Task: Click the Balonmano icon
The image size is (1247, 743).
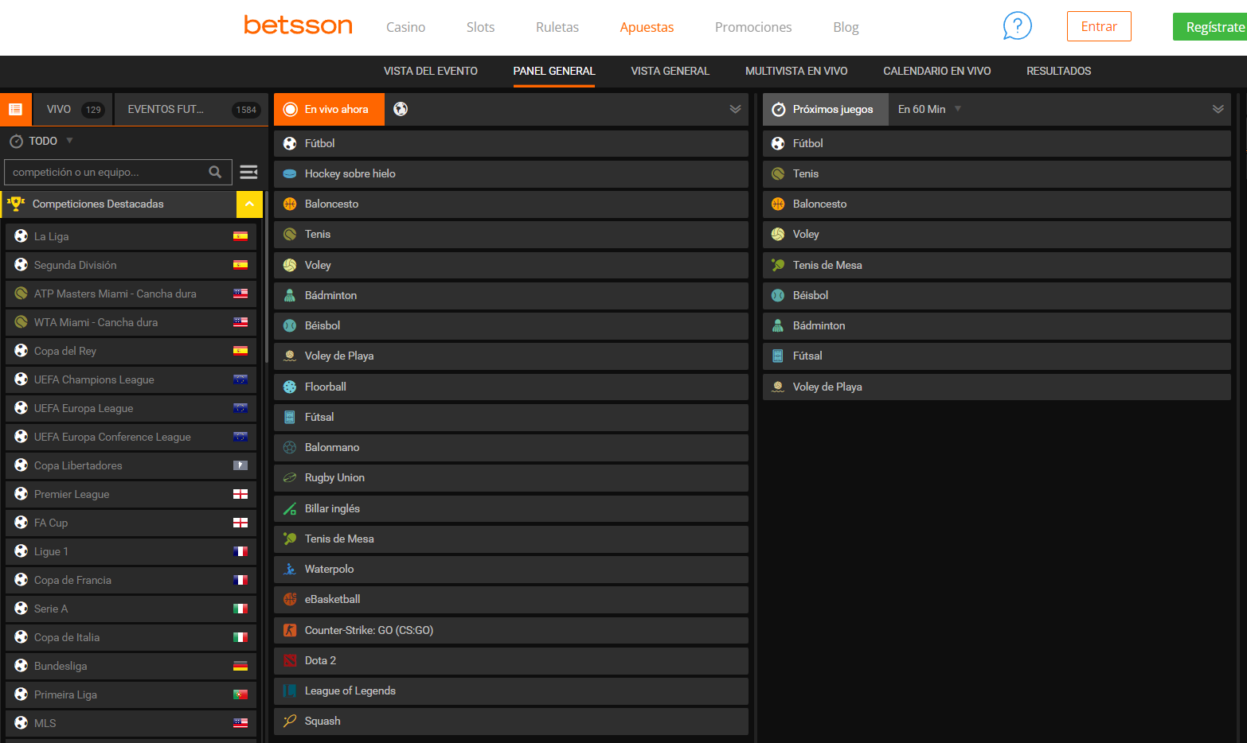Action: tap(290, 447)
